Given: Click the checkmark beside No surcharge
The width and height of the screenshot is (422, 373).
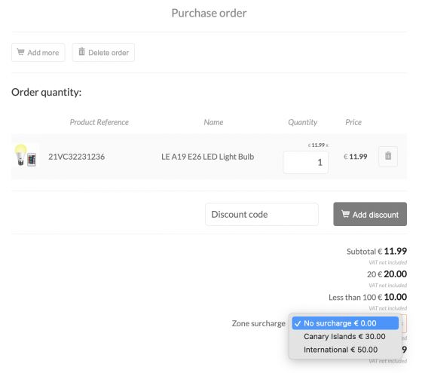Looking at the screenshot, I should click(297, 324).
